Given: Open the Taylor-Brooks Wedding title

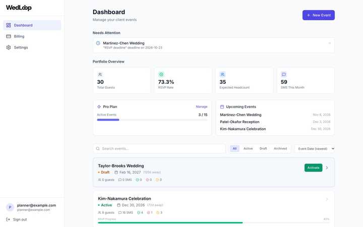Looking at the screenshot, I should [121, 166].
